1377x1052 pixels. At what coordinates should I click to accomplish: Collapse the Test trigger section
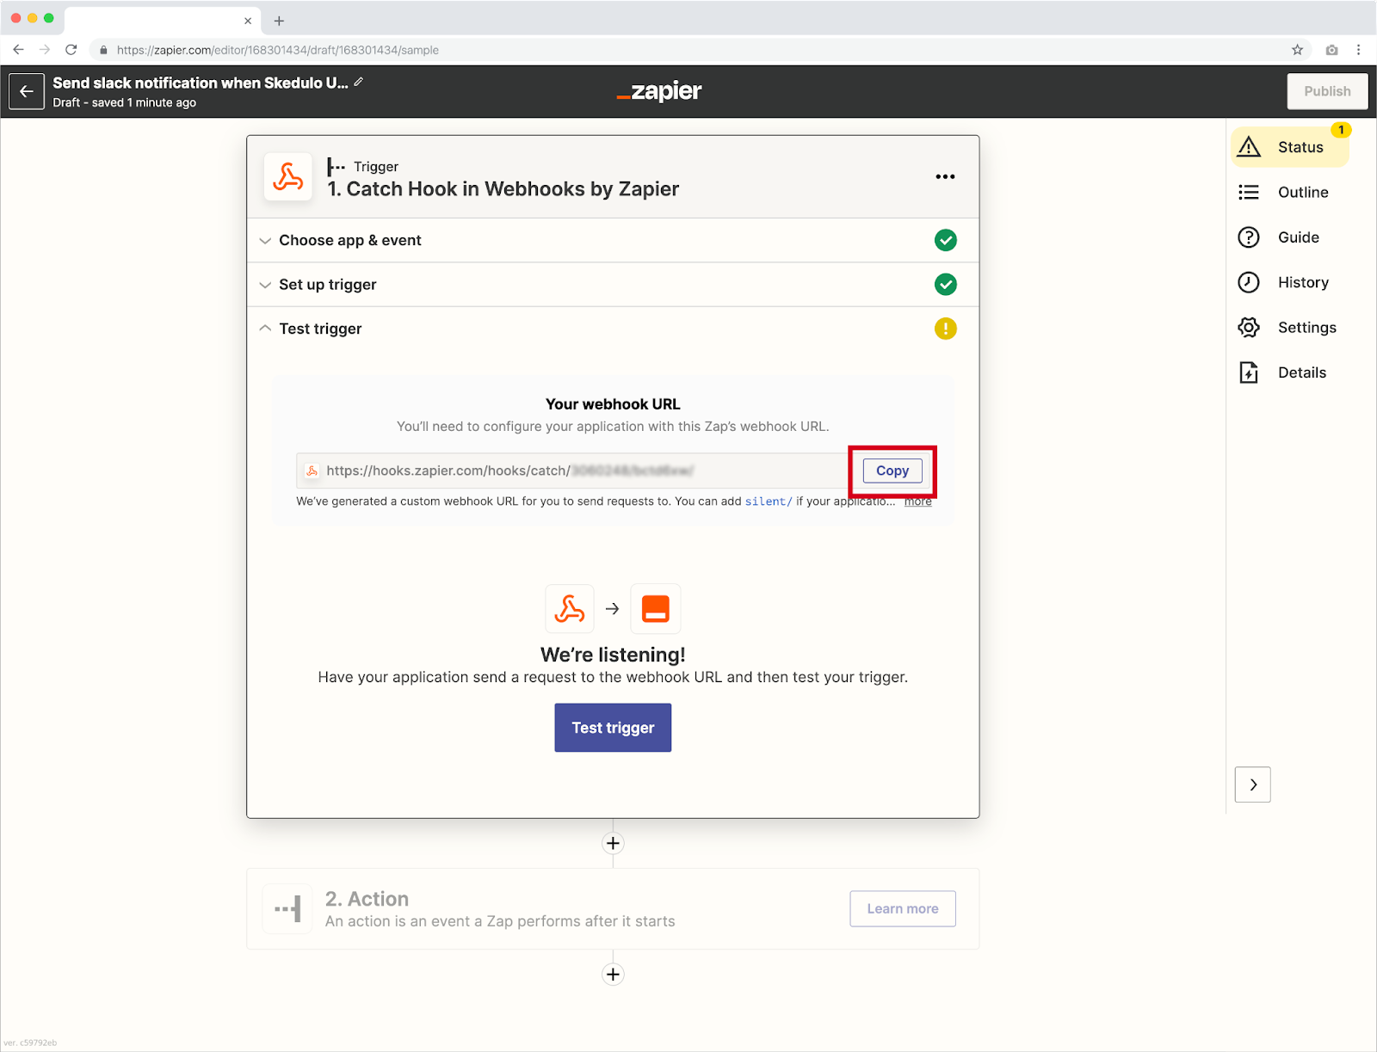coord(613,329)
